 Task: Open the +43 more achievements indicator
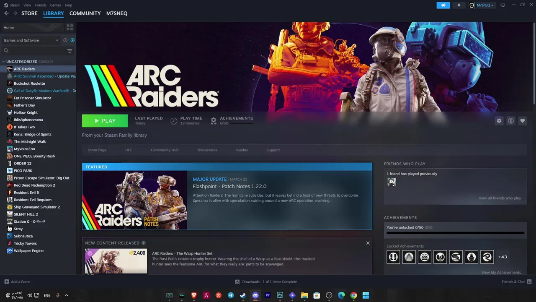pyautogui.click(x=502, y=257)
